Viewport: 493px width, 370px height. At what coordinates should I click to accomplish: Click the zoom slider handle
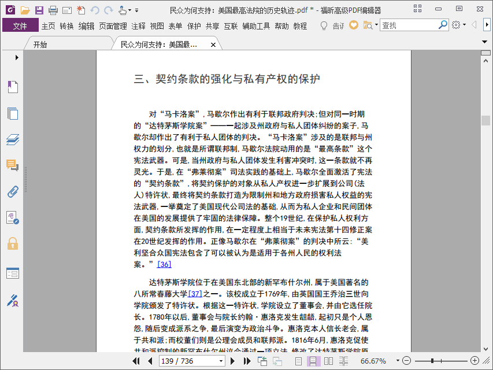(432, 361)
